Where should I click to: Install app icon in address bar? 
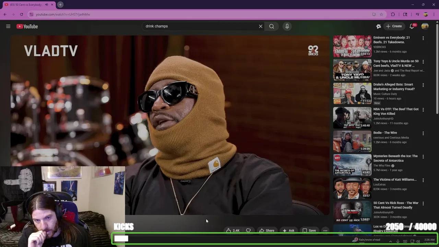374,14
